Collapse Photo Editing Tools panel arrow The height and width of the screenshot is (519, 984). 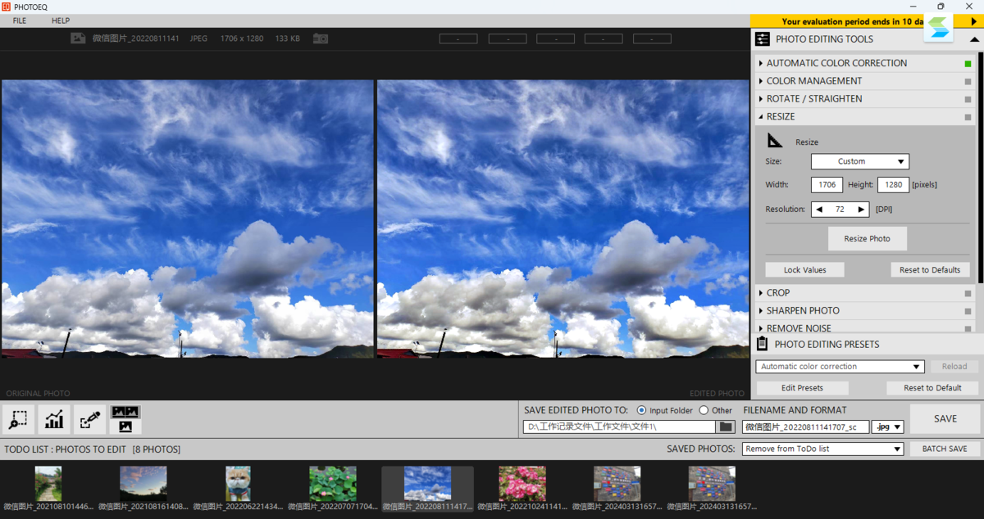[x=974, y=39]
